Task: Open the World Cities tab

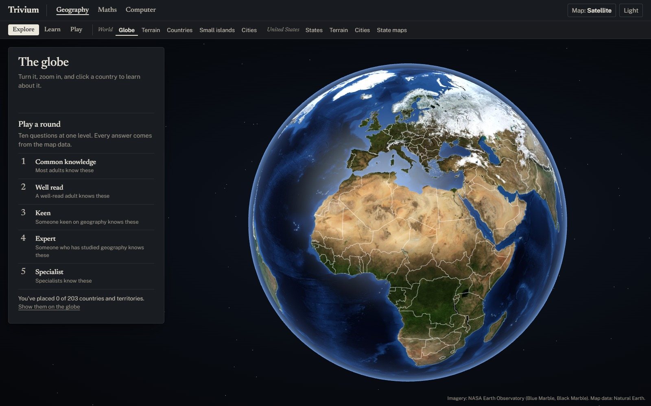Action: (x=249, y=30)
